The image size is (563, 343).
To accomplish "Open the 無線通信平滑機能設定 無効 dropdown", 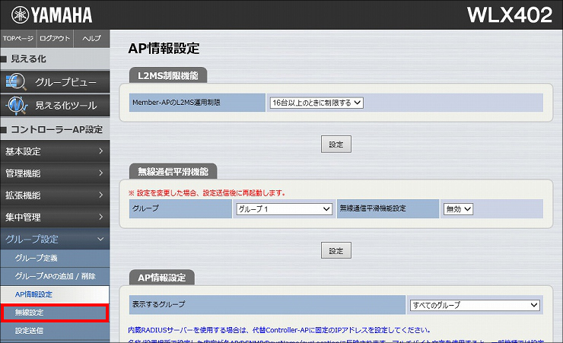I will (458, 209).
